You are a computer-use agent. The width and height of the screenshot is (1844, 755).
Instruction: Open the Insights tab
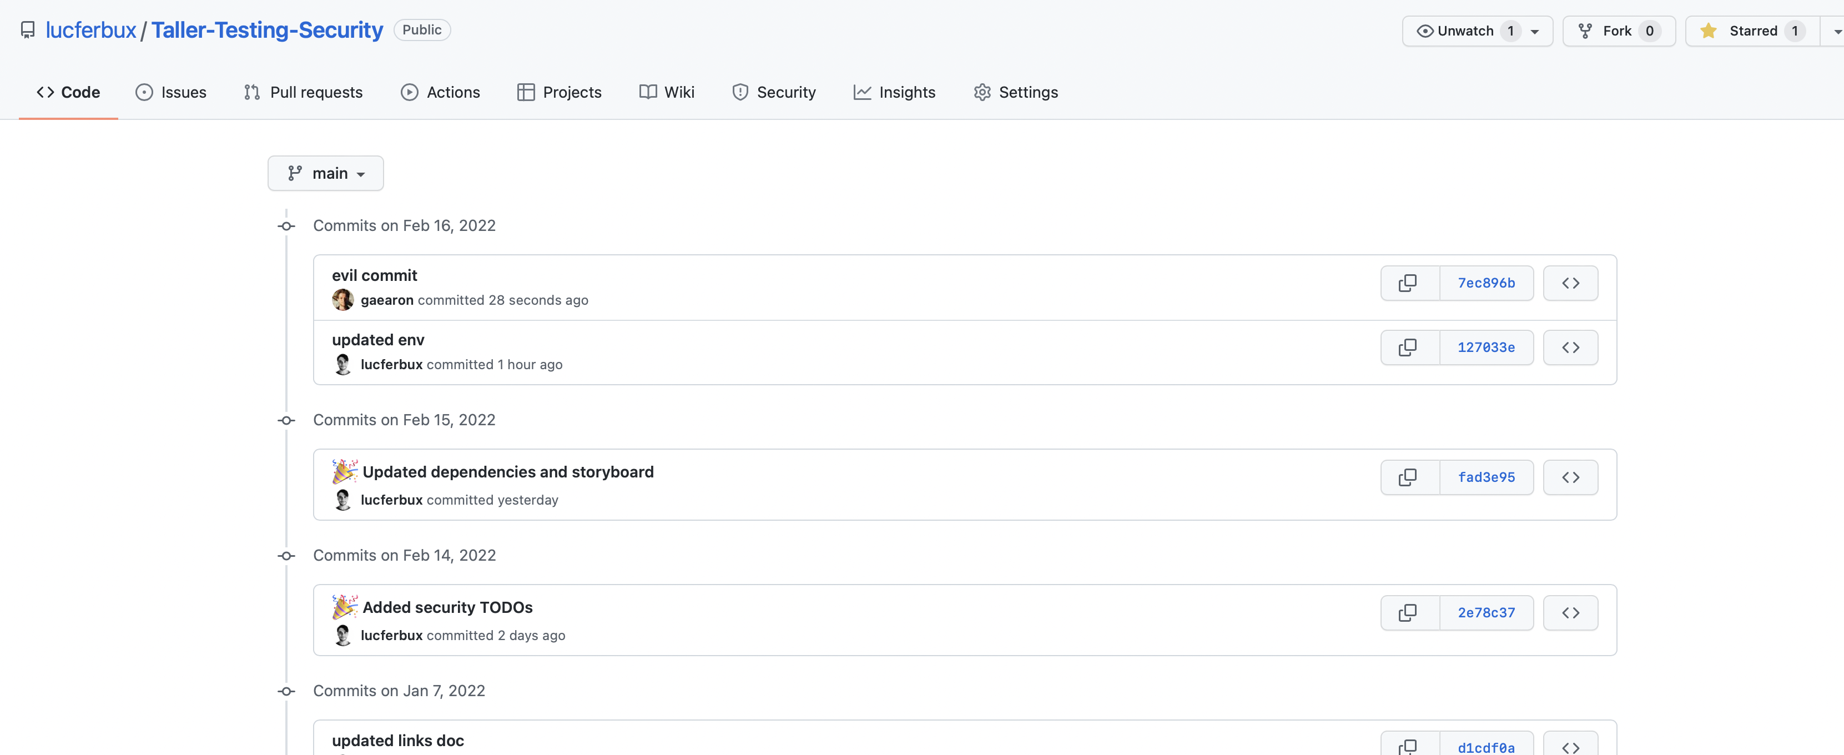[x=894, y=92]
